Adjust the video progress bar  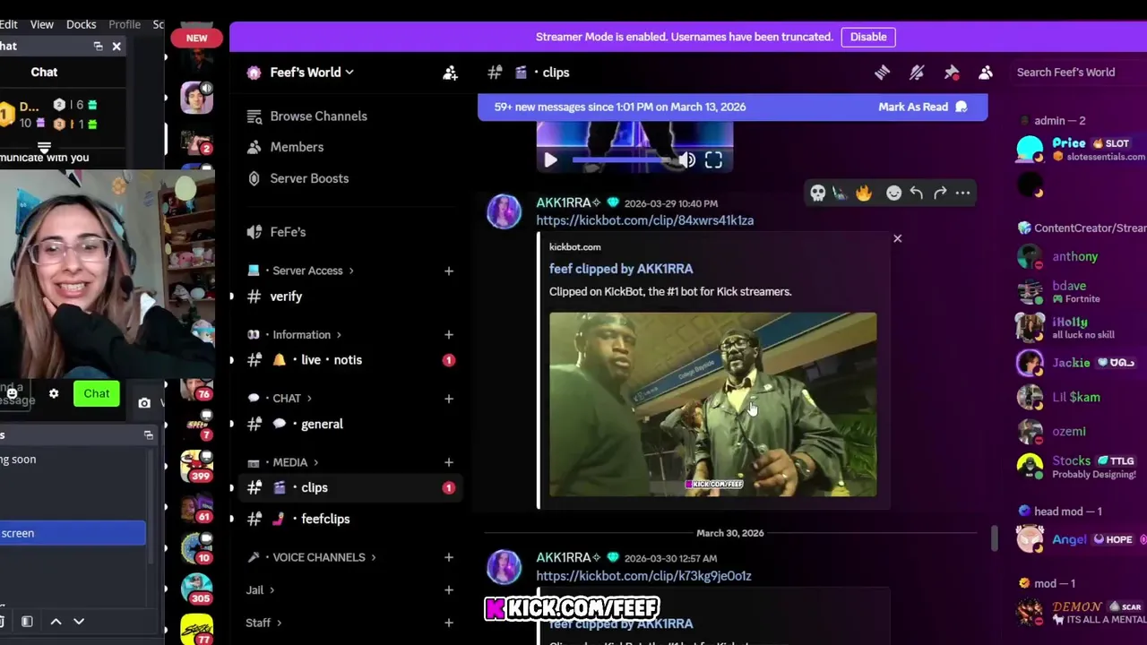[x=621, y=160]
